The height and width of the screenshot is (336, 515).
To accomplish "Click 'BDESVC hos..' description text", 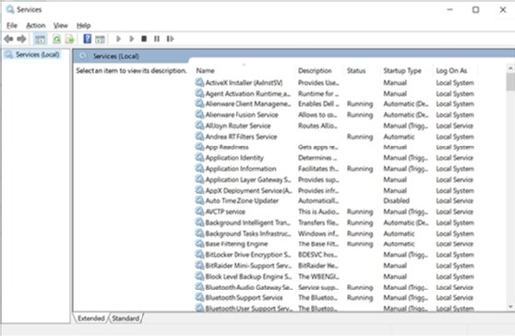I will pos(317,254).
